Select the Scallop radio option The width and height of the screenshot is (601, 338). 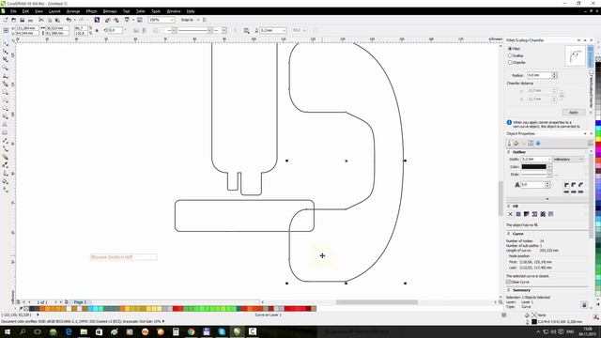coord(510,55)
